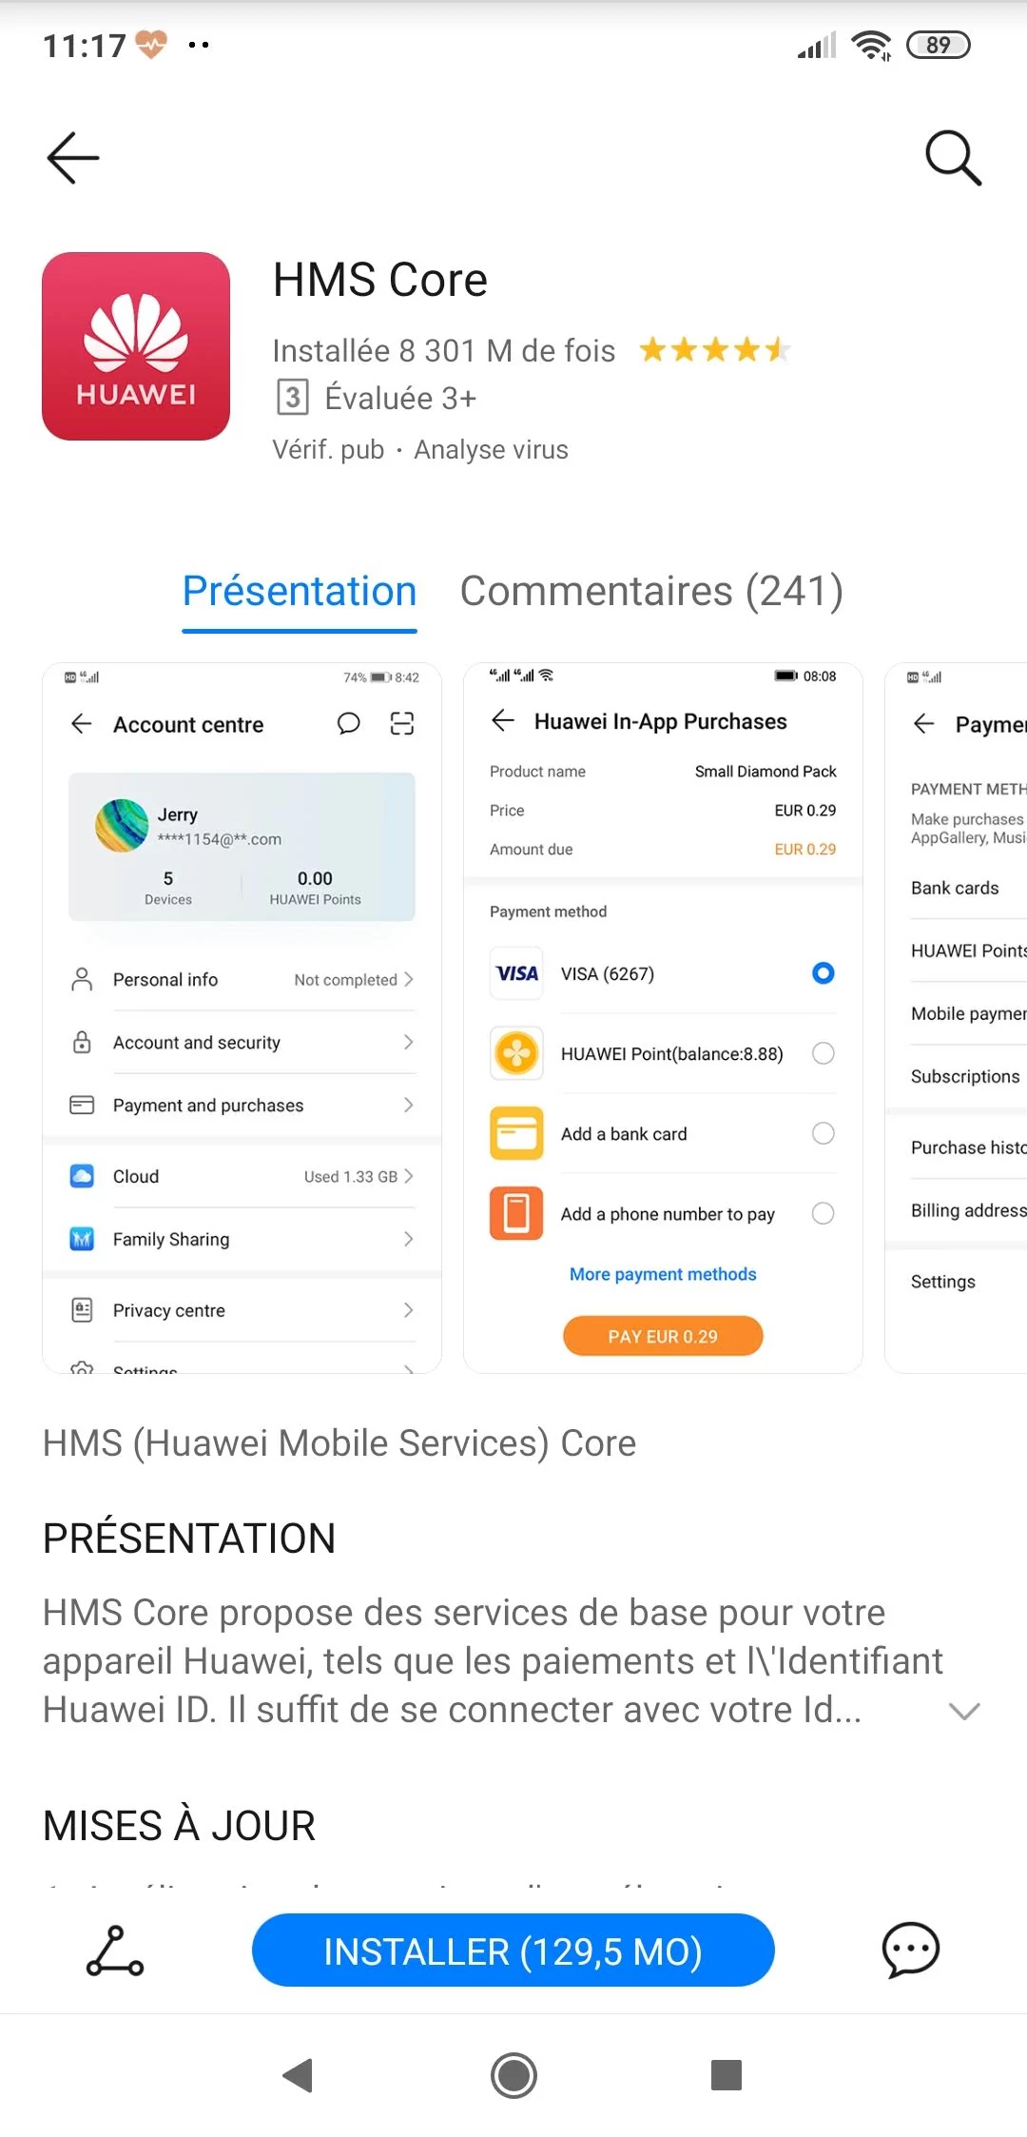Open In-App Purchases screenshot thumbnail
The width and height of the screenshot is (1027, 2137).
(663, 1018)
